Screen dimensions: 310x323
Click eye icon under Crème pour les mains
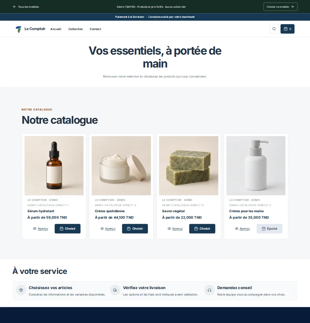(x=237, y=229)
